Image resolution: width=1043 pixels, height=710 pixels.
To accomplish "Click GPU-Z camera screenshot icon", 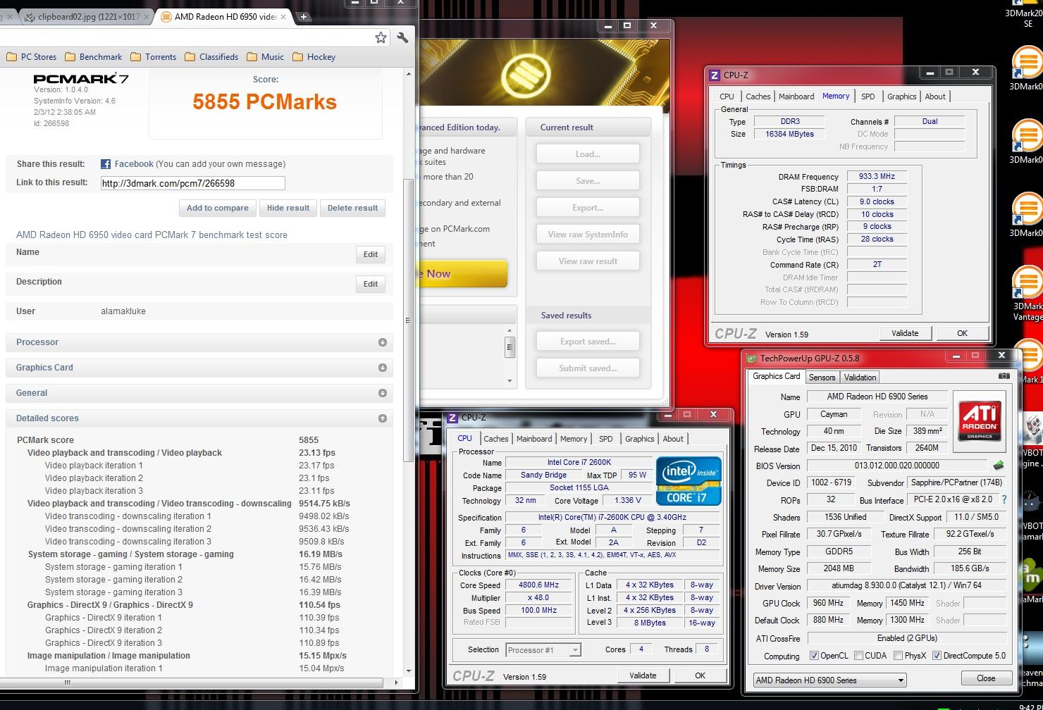I will pos(1004,376).
